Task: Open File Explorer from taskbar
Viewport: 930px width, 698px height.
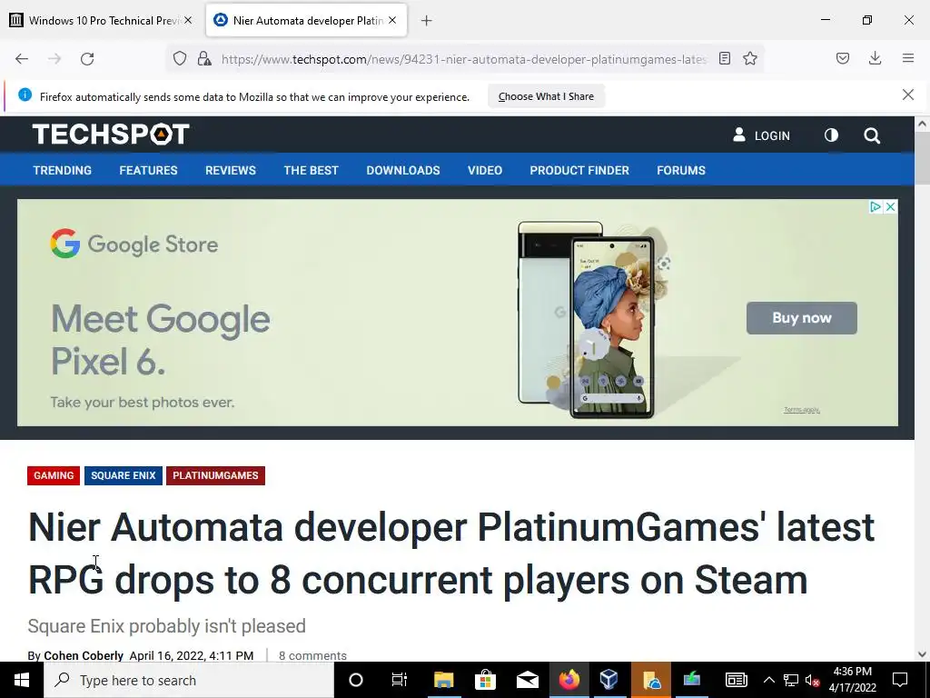Action: pyautogui.click(x=443, y=680)
